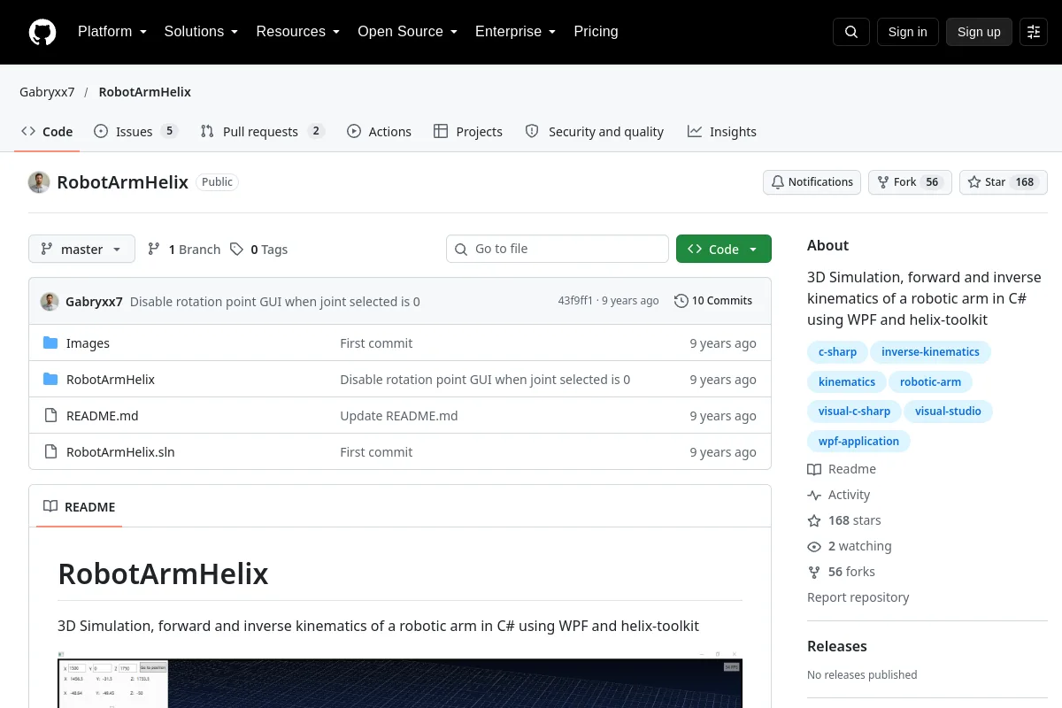Click Gabryxx7 avatar beside repository title
This screenshot has width=1062, height=708.
click(x=39, y=182)
